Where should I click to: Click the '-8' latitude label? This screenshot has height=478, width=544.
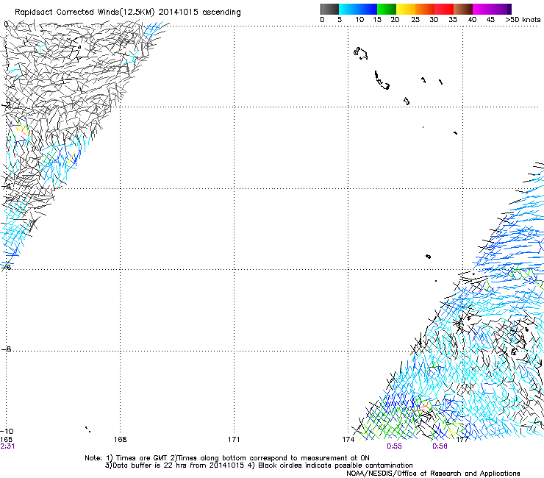[x=7, y=349]
